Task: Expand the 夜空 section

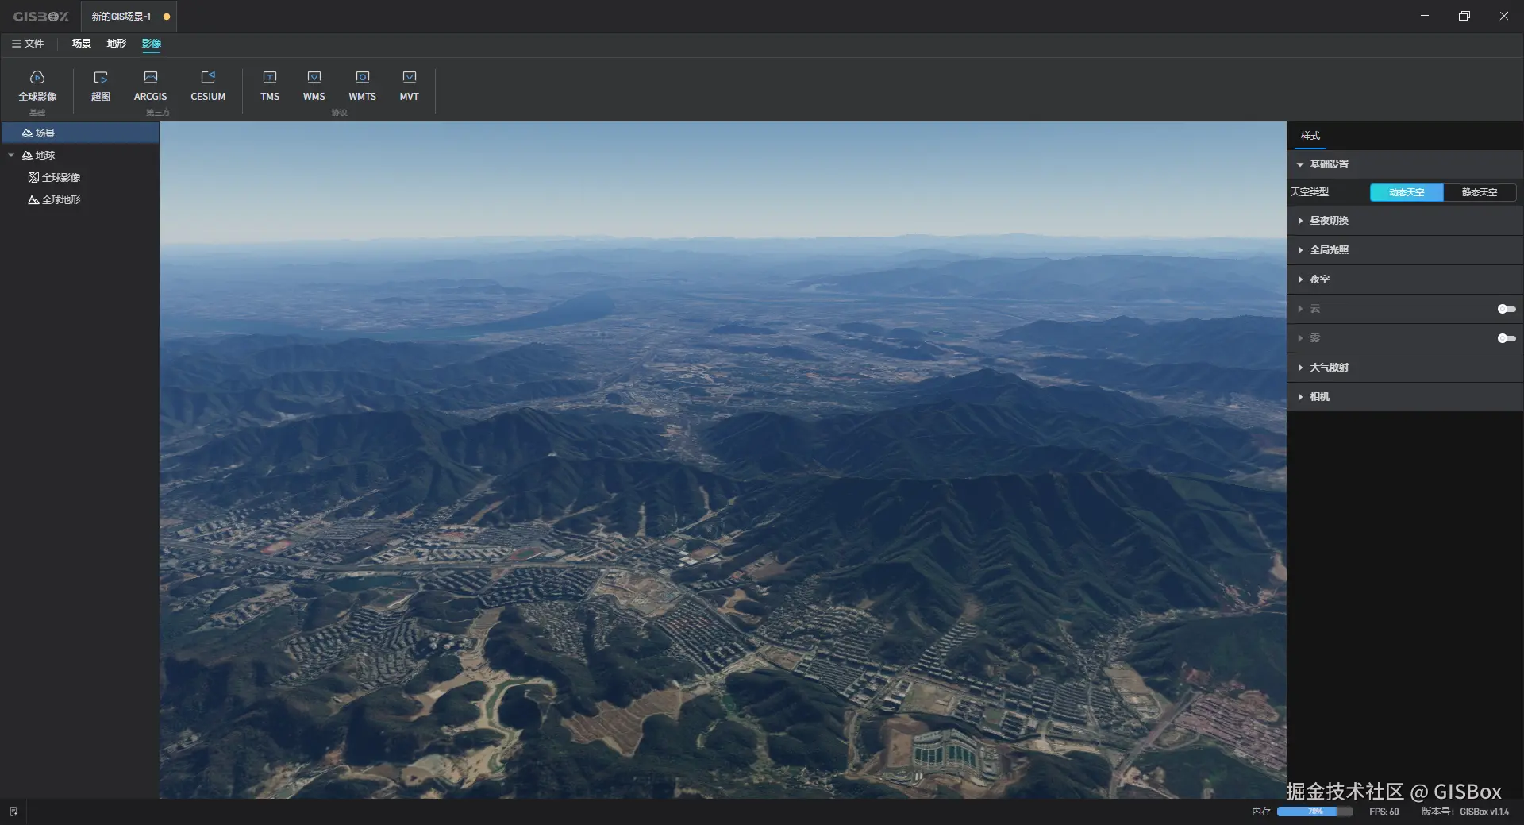Action: coord(1405,279)
